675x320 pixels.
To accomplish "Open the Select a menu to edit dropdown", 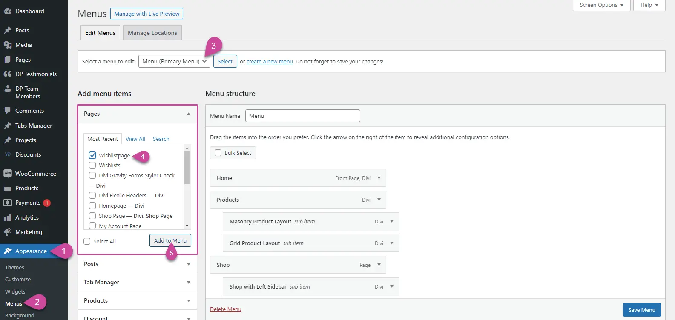I will click(x=174, y=61).
